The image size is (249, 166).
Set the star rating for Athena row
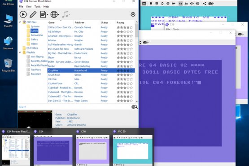point(125,40)
